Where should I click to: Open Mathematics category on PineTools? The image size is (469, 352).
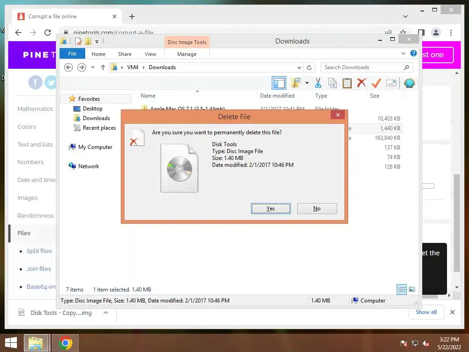(35, 109)
